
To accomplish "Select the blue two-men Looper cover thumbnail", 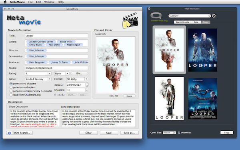I will point(203,50).
